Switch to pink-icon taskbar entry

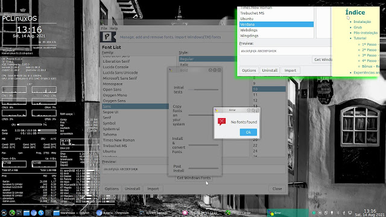click(x=203, y=213)
